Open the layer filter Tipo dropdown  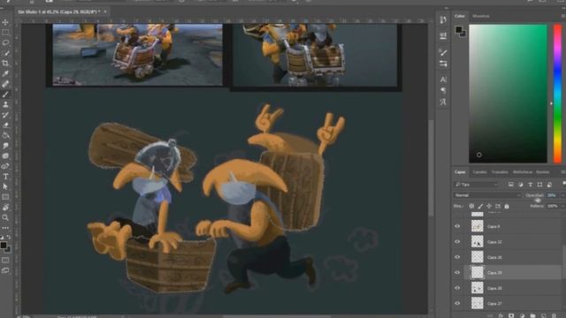pos(476,185)
